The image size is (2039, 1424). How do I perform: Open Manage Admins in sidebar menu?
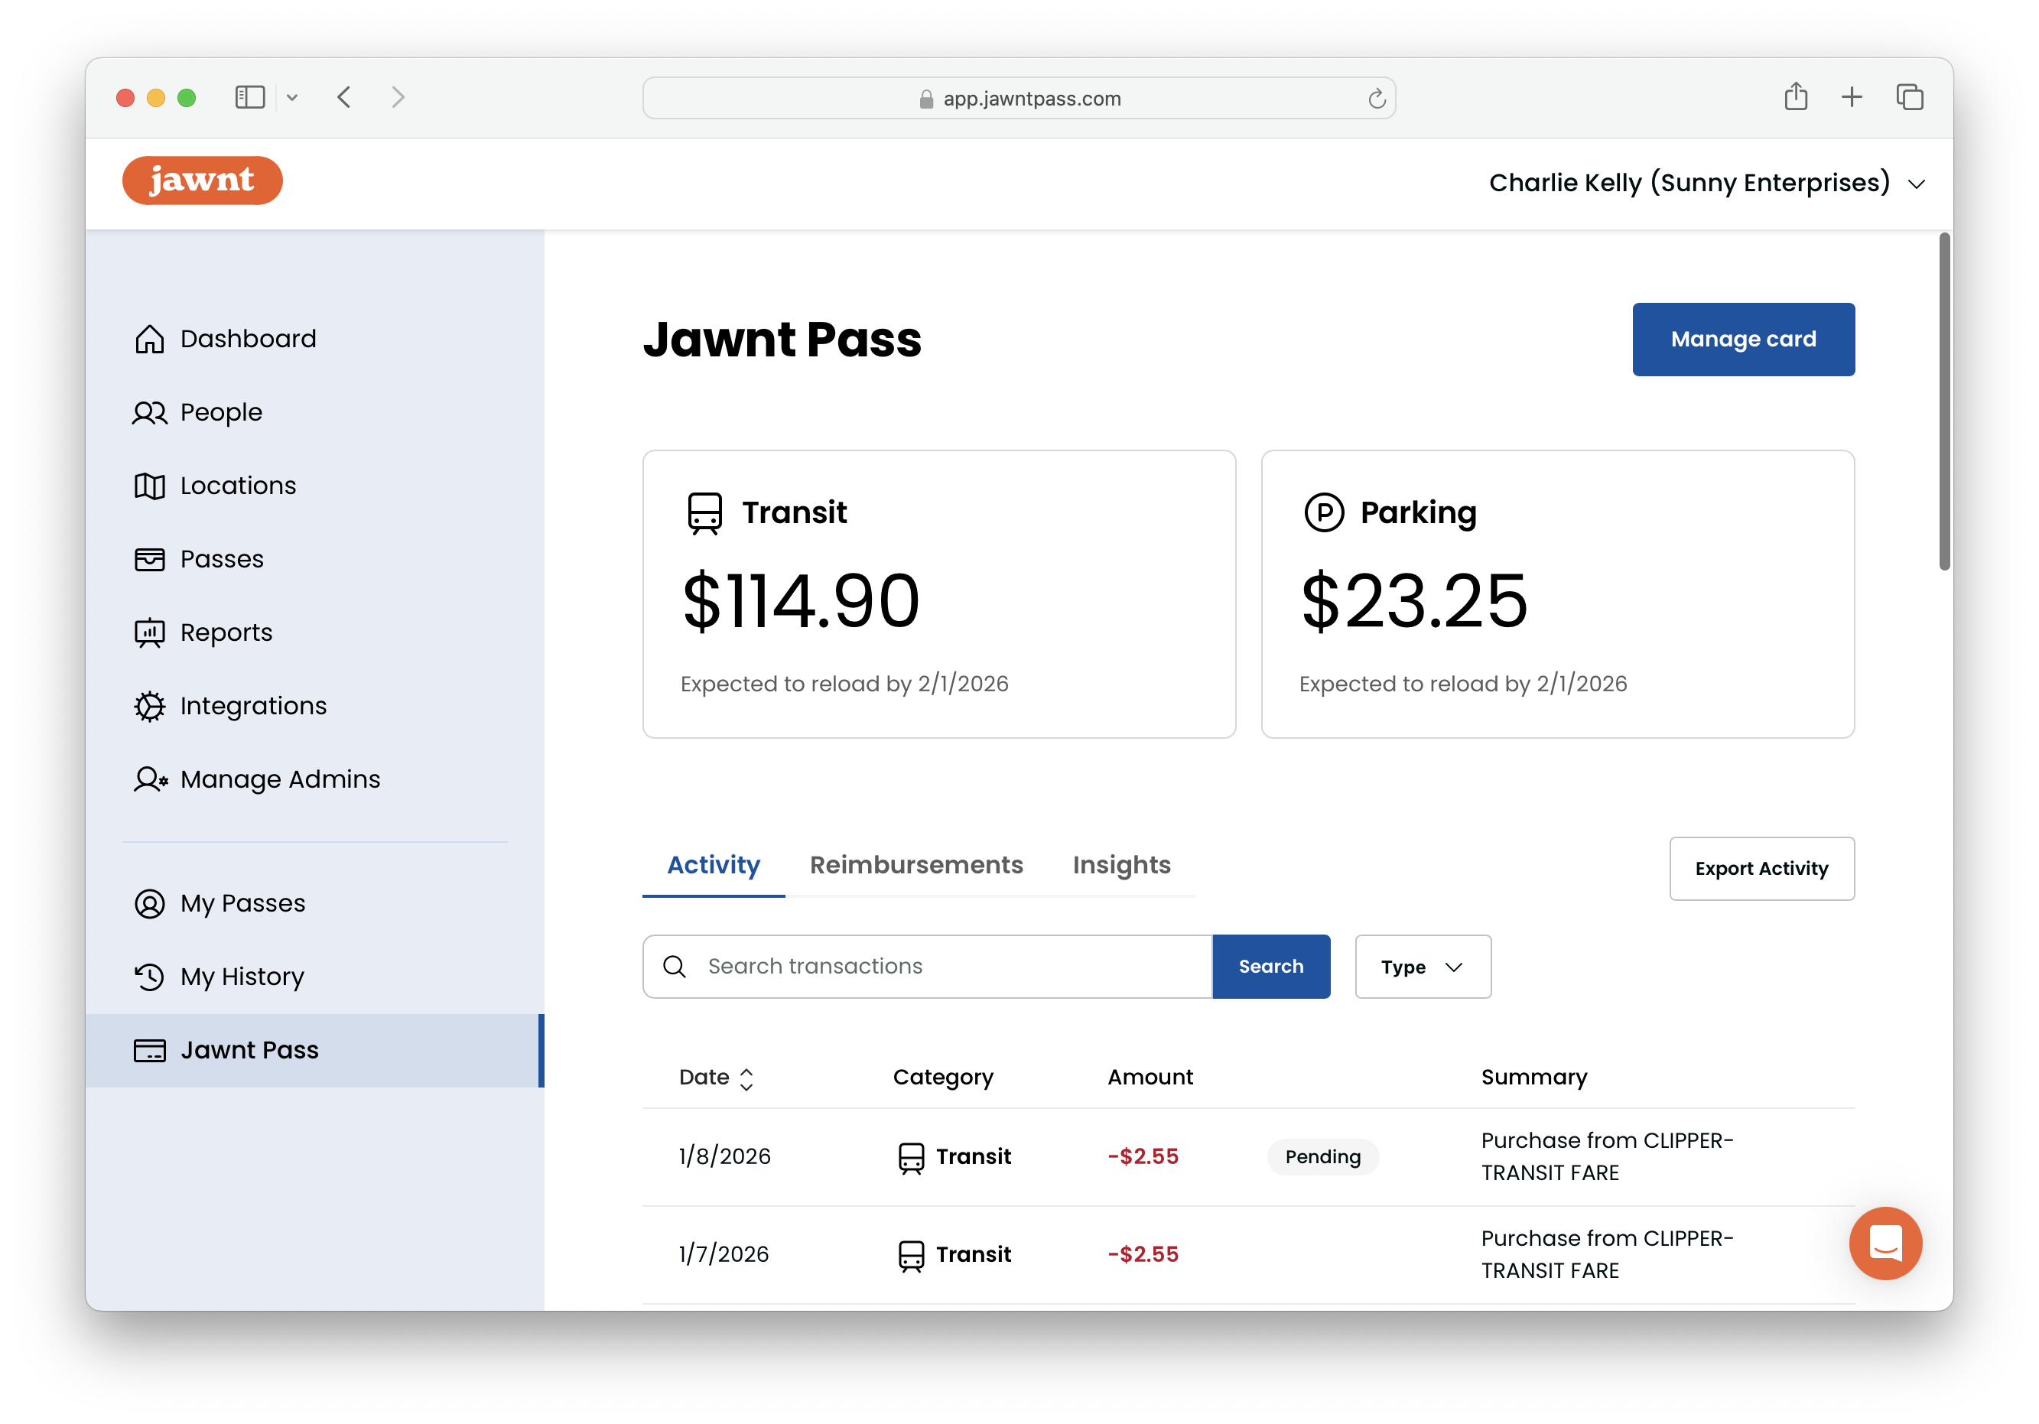[x=314, y=779]
